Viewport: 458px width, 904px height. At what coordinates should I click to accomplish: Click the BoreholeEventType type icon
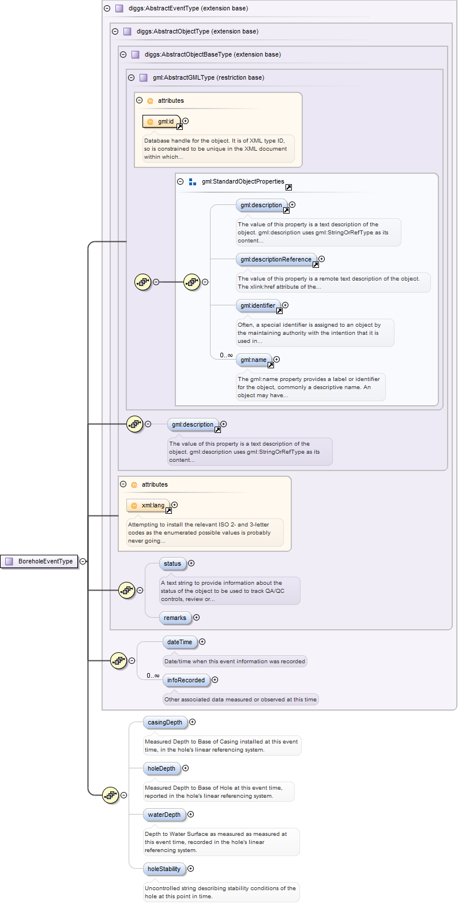9,561
